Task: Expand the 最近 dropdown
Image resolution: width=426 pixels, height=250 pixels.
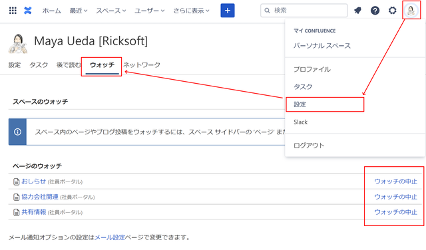Action: point(79,11)
